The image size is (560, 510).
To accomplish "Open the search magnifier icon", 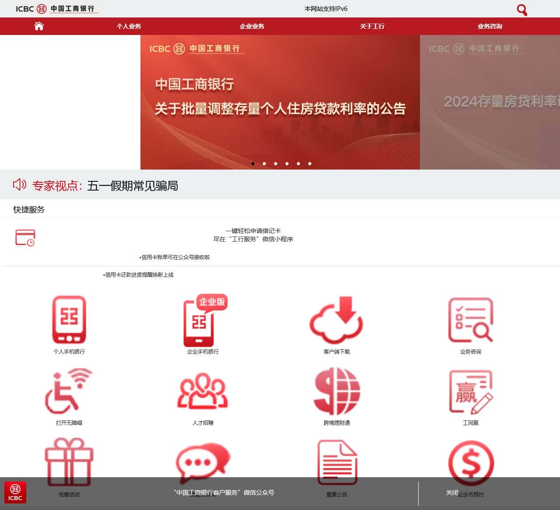I will coord(522,10).
